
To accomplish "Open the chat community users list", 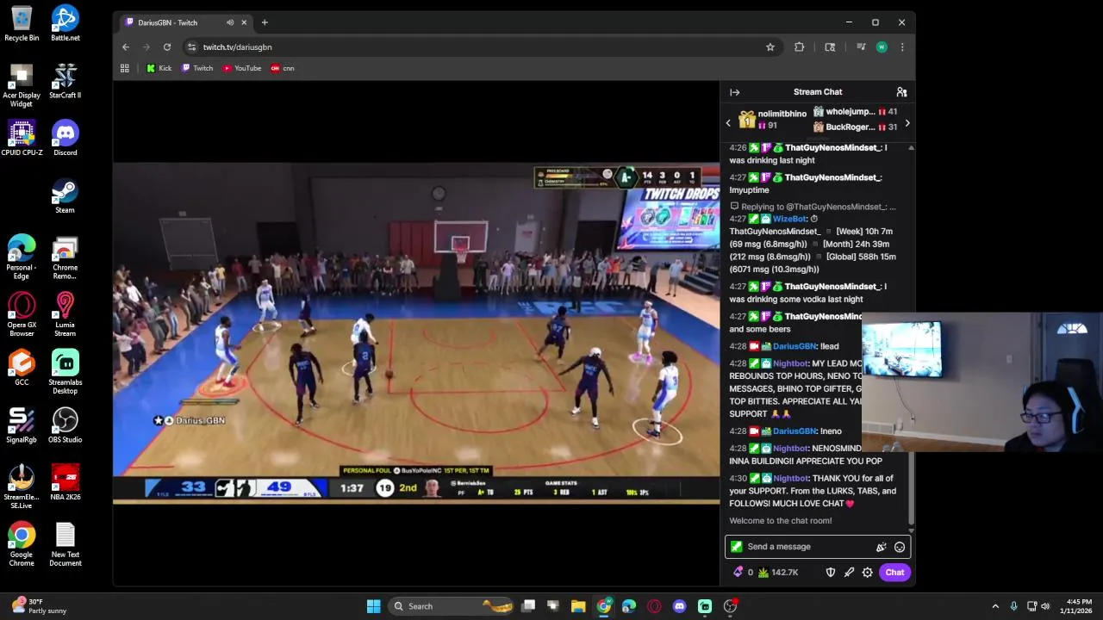I will (x=901, y=92).
